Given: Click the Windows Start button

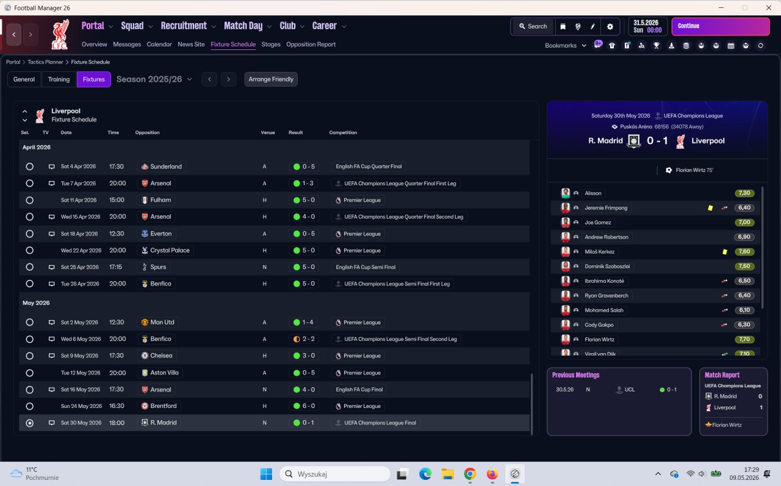Looking at the screenshot, I should coord(266,474).
